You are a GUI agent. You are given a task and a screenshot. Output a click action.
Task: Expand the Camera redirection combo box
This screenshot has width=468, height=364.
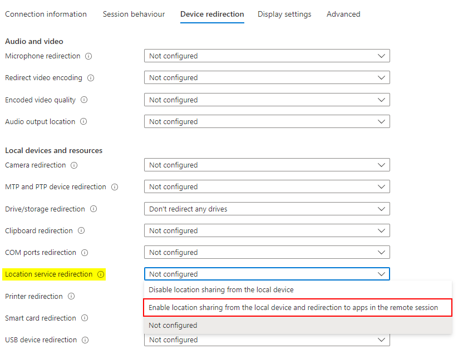pos(267,165)
